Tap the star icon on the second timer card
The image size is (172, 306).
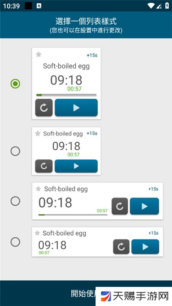37,133
